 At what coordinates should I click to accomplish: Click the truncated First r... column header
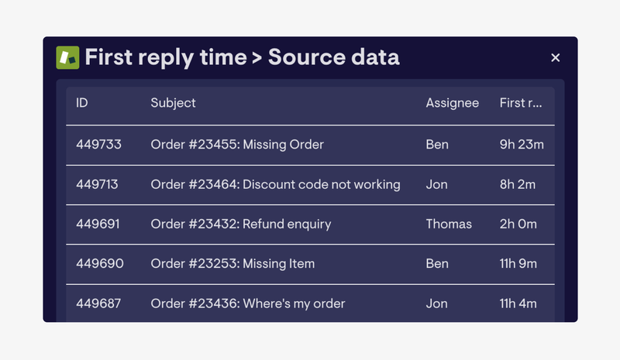click(x=521, y=103)
